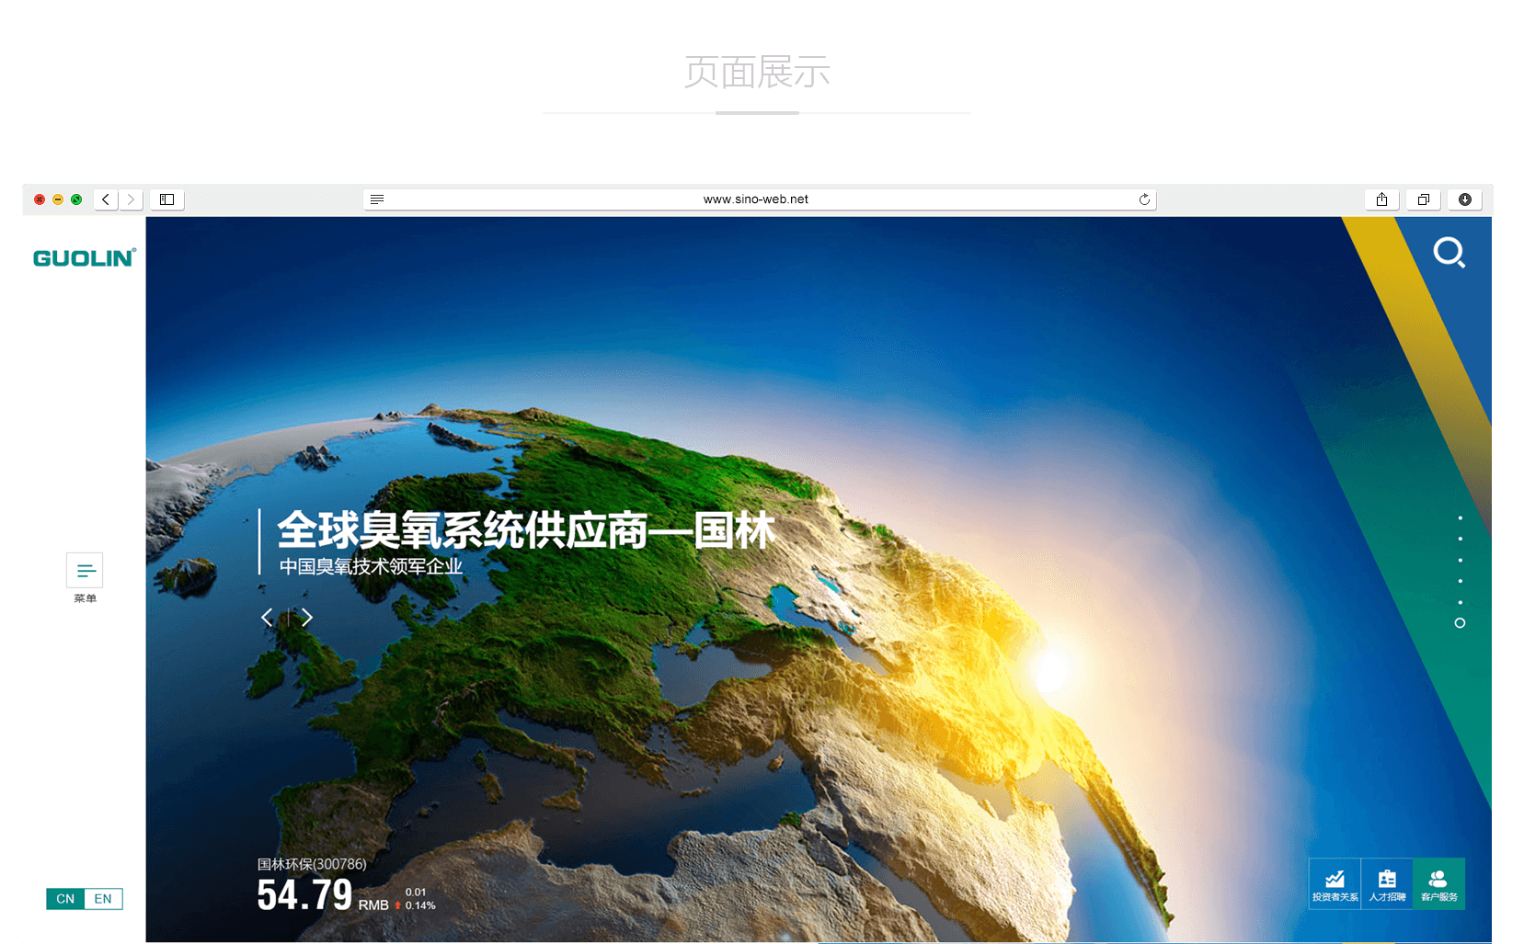
Task: Click the www.sino-web.net address field
Action: [756, 199]
